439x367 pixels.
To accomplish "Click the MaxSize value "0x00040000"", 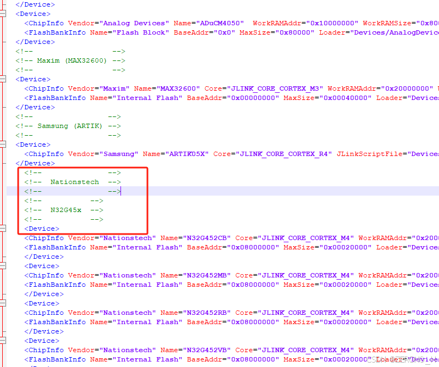I will [x=345, y=98].
